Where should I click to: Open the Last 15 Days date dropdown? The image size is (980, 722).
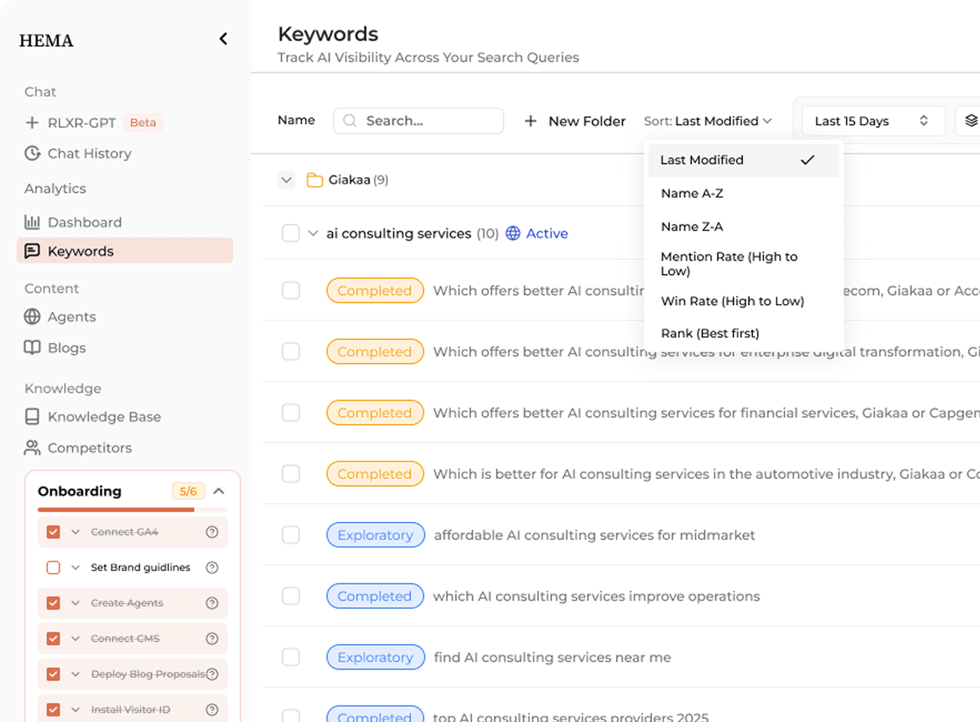point(872,121)
